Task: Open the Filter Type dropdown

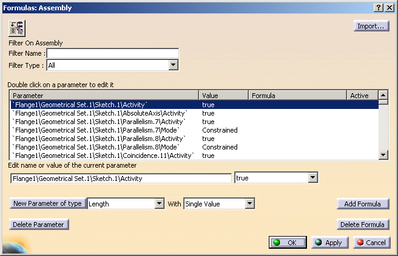Action: point(173,65)
